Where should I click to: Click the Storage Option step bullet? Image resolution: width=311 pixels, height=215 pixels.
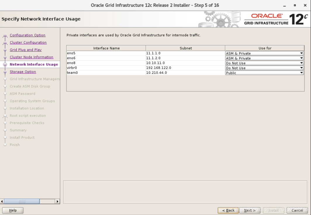(5, 72)
